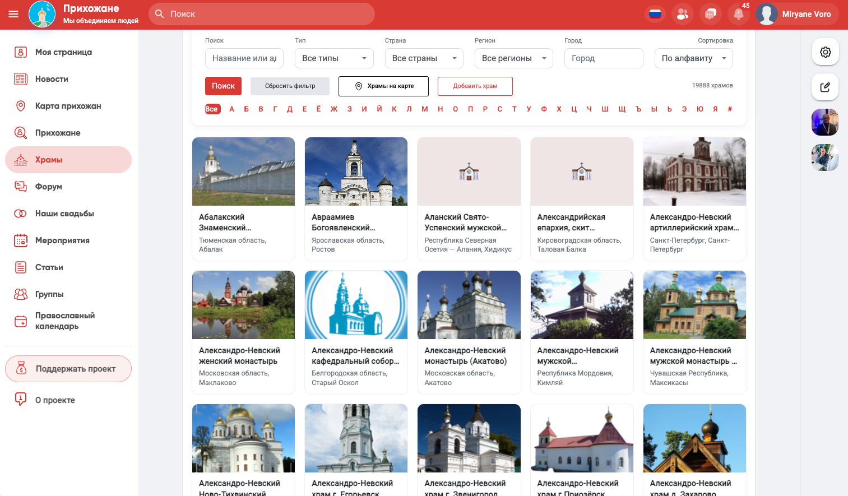
Task: Click Добавить храм button
Action: coord(475,86)
